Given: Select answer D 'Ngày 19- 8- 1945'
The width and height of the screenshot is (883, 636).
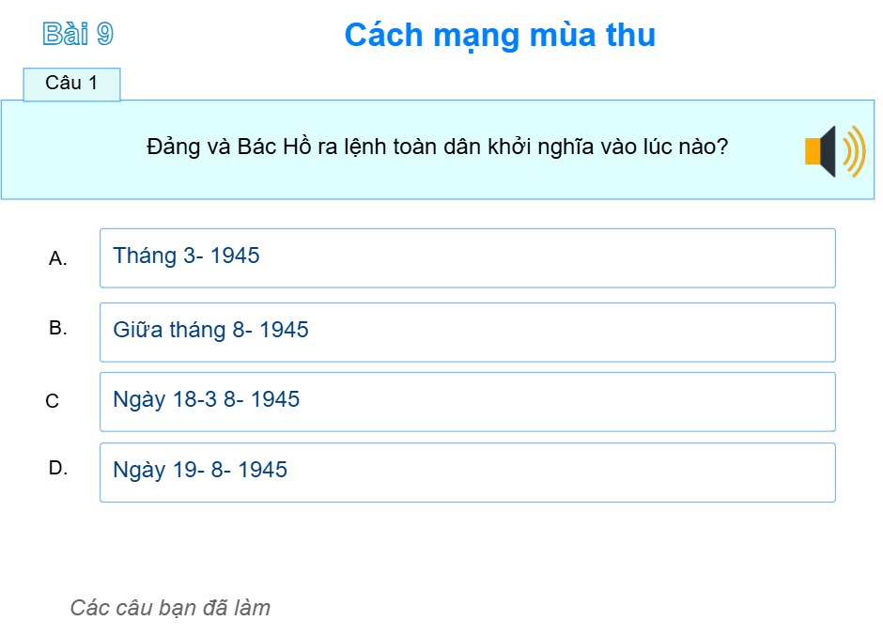Looking at the screenshot, I should tap(467, 471).
